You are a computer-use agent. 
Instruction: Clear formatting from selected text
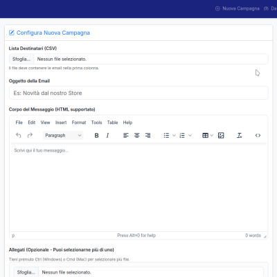pyautogui.click(x=240, y=136)
